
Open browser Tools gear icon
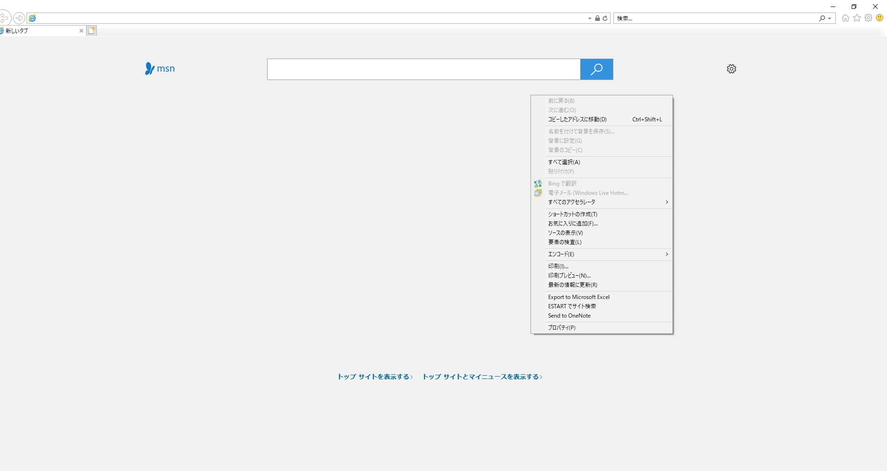(x=868, y=18)
